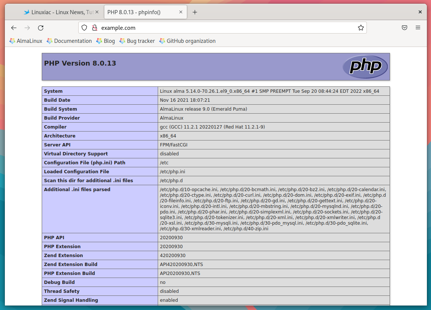
Task: Click the insecure connection padlock icon
Action: 95,28
